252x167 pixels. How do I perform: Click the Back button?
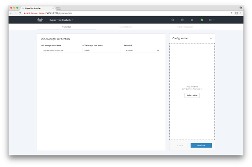pyautogui.click(x=180, y=145)
